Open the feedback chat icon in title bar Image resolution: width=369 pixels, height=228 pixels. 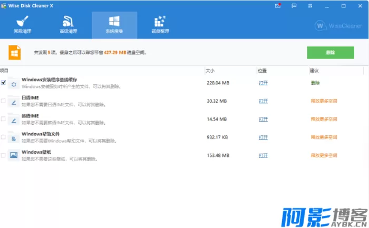tap(294, 6)
